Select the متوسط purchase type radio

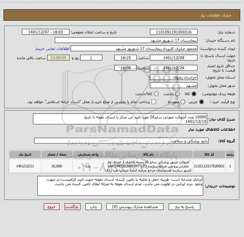click(x=183, y=102)
